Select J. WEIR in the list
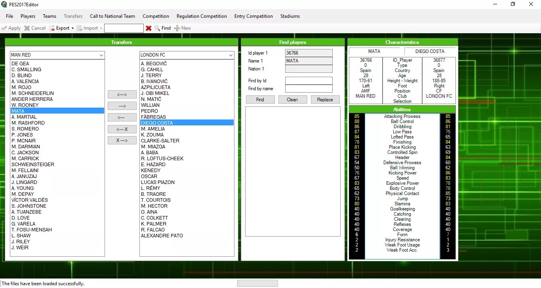541x288 pixels. (57, 248)
